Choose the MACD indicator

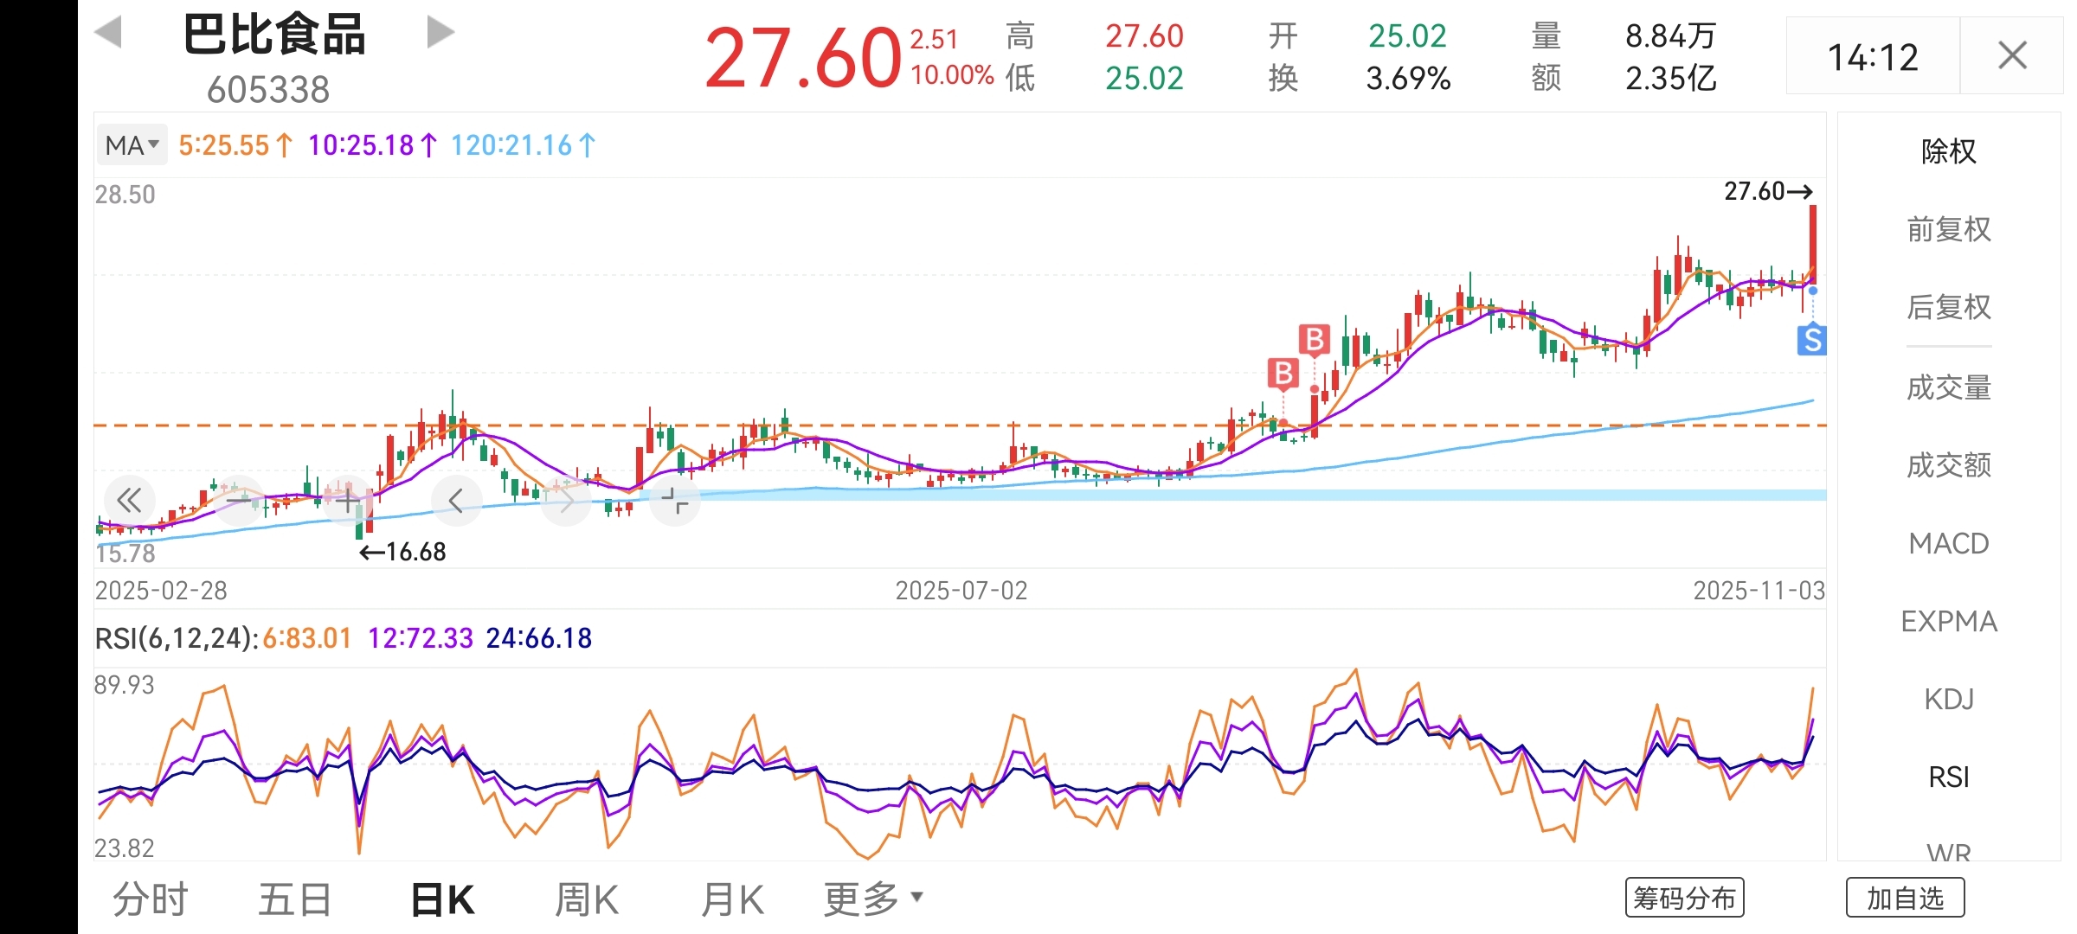click(x=1948, y=543)
